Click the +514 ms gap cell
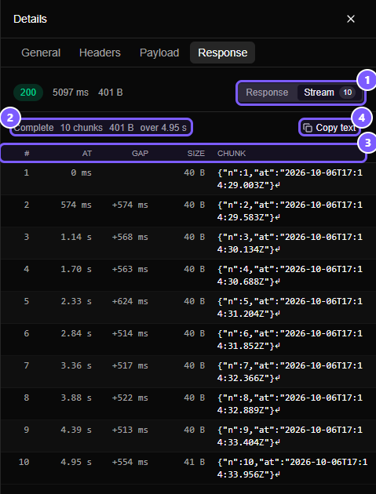 point(130,333)
